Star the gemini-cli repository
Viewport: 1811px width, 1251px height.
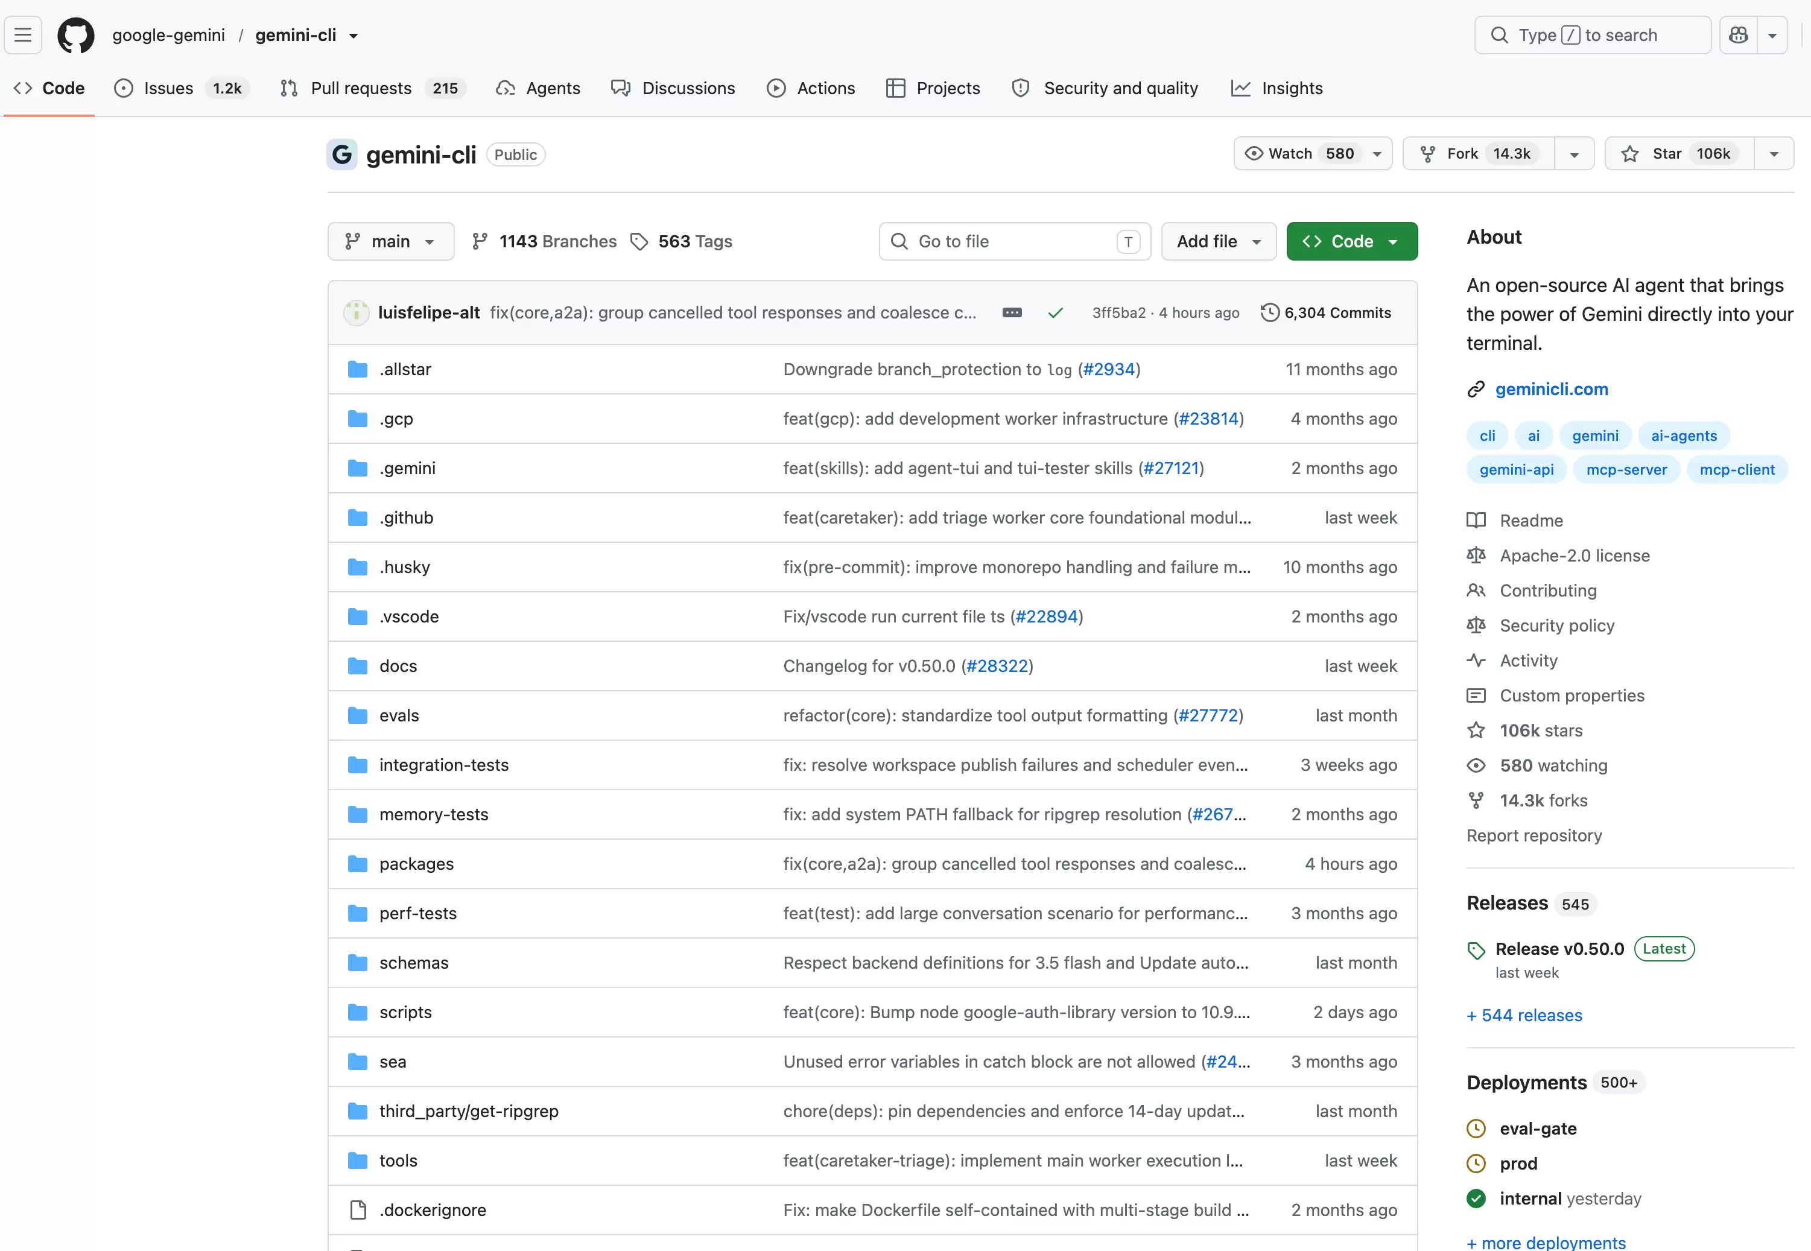point(1679,154)
